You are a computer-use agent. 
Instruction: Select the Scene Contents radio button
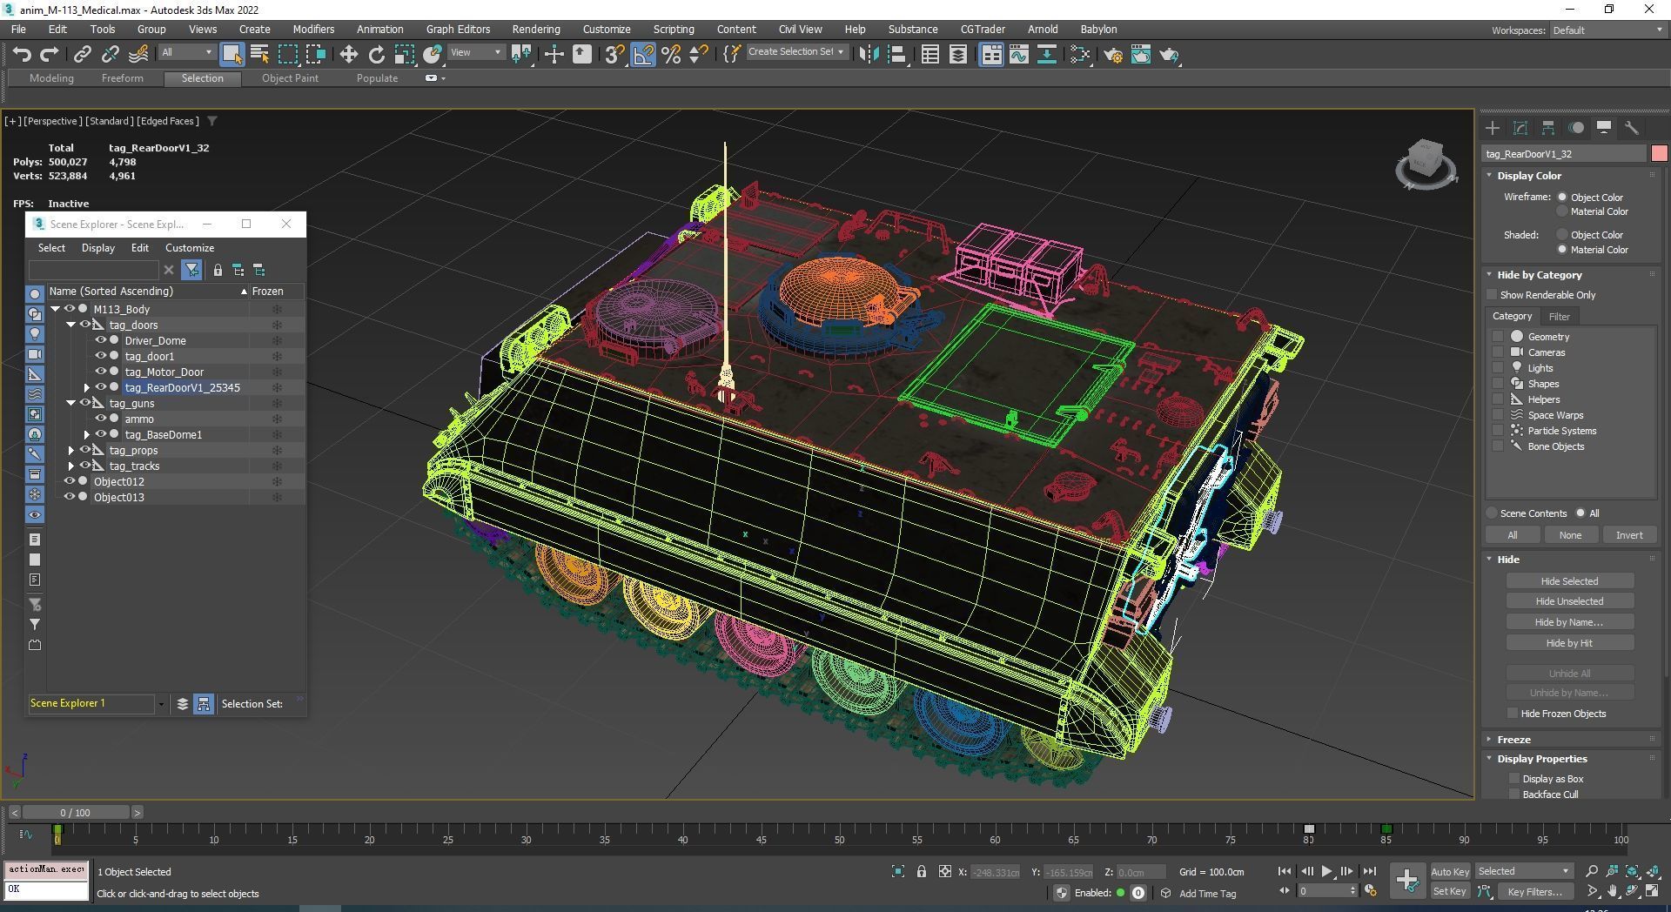click(x=1492, y=513)
